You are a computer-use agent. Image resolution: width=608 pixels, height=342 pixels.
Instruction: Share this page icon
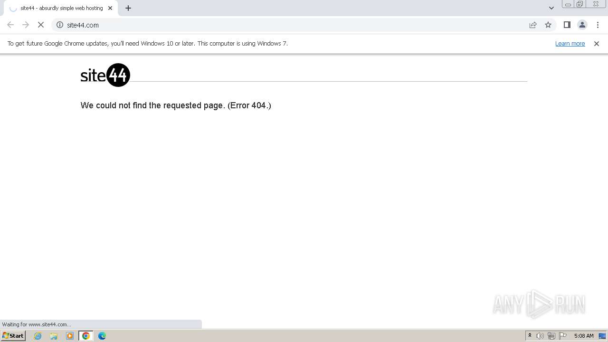tap(533, 25)
